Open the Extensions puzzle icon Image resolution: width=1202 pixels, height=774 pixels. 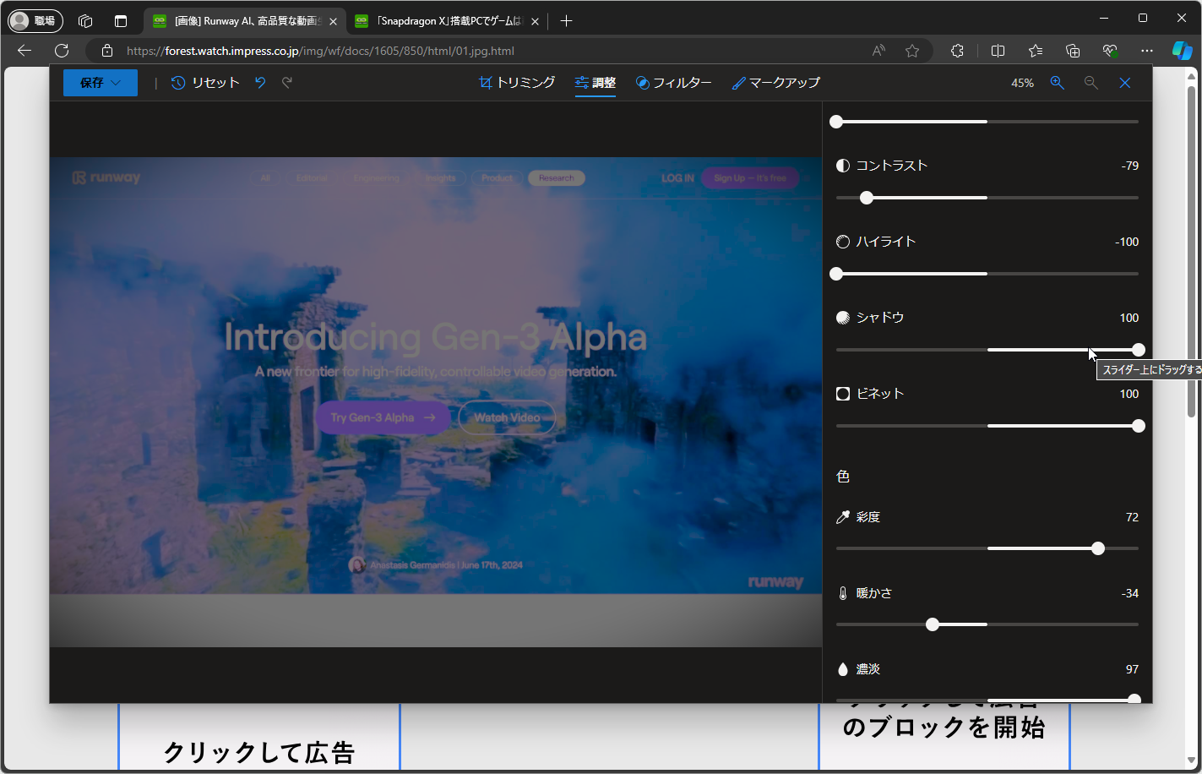[957, 51]
